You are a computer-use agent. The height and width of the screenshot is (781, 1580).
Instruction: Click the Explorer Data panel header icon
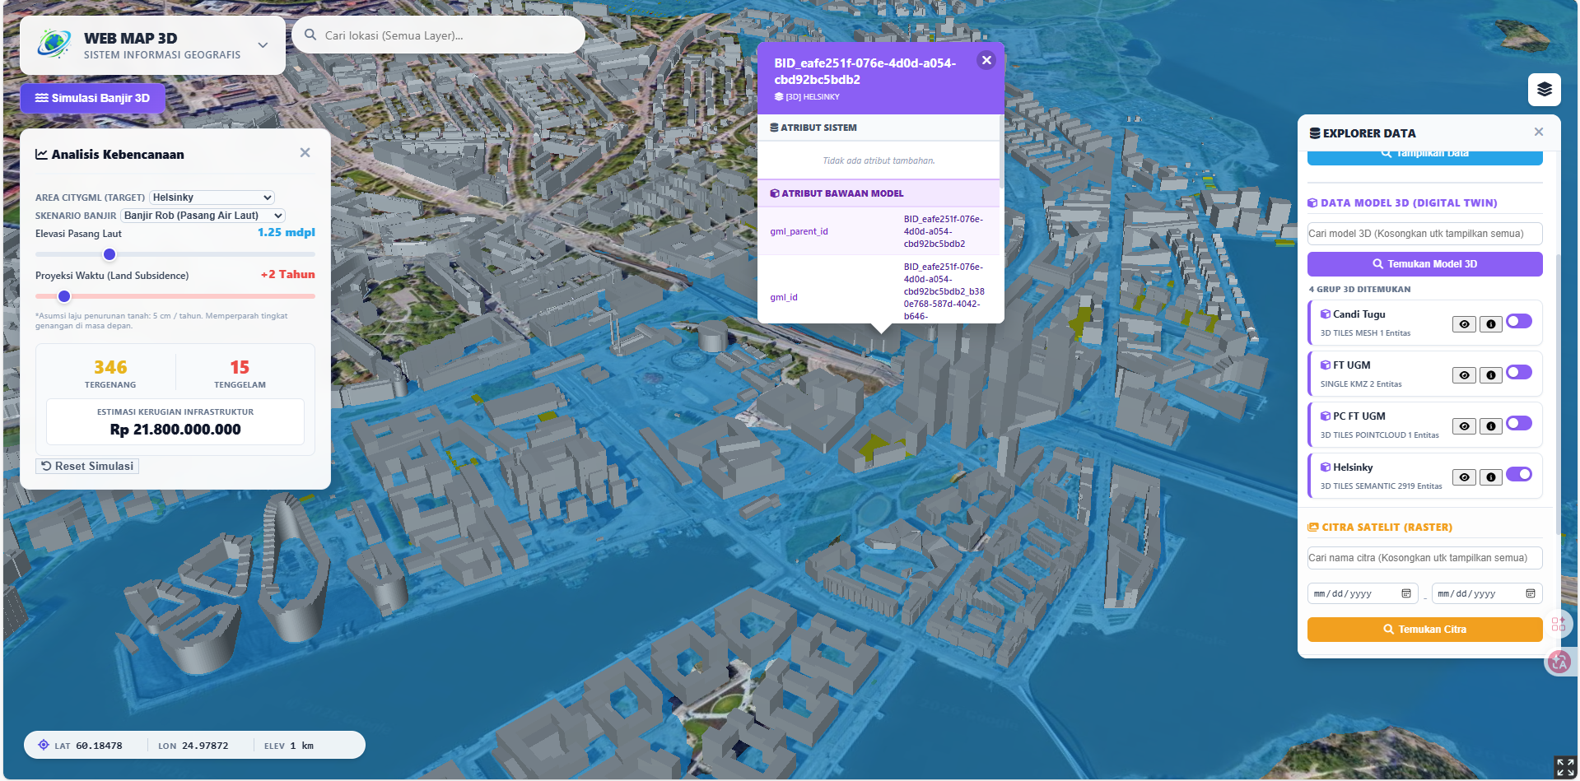[x=1316, y=132]
